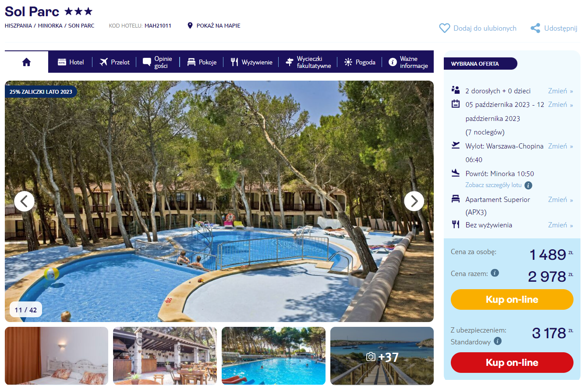The width and height of the screenshot is (584, 386).
Task: Open the home tab with house icon
Action: pos(26,62)
